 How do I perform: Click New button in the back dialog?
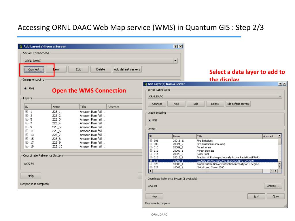(x=56, y=69)
